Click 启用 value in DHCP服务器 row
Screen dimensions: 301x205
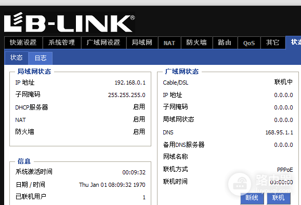coord(139,107)
